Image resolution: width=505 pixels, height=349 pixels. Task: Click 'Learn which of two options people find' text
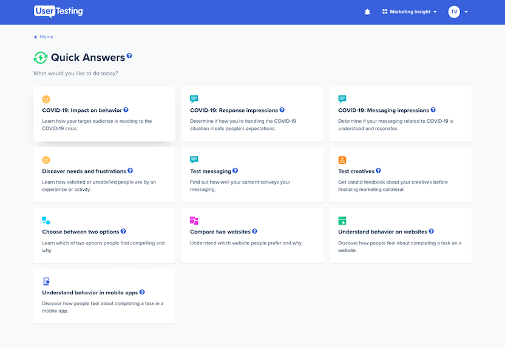(x=103, y=246)
